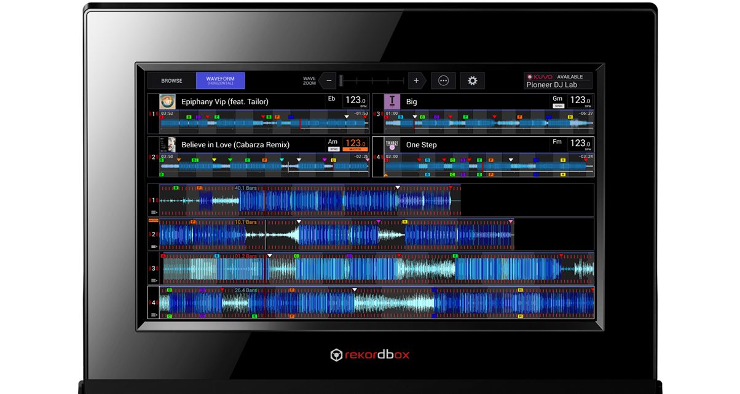Toggle SYNC on deck 3 (Gm)

coord(558,106)
